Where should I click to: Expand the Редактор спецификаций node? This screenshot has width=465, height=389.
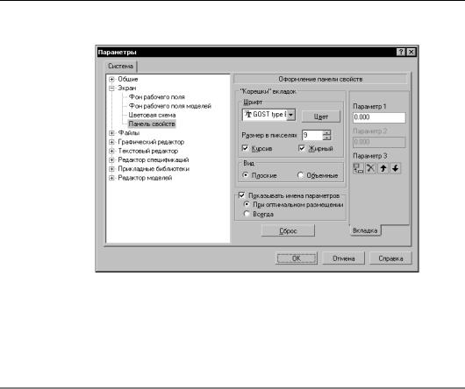pyautogui.click(x=111, y=159)
